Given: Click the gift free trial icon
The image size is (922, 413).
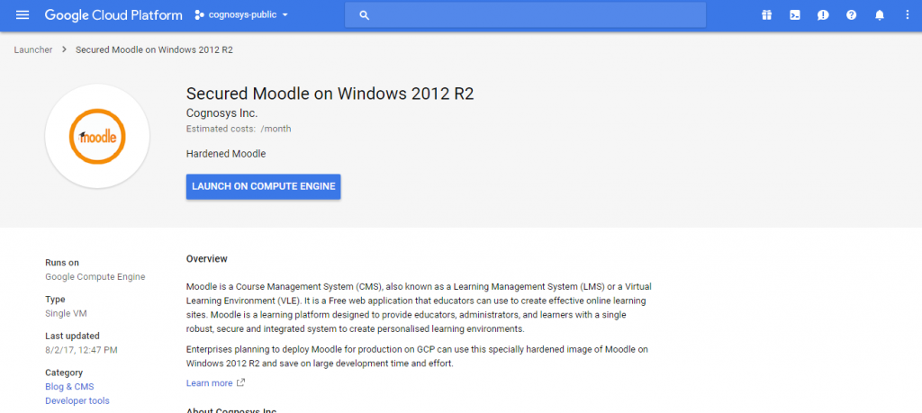Looking at the screenshot, I should click(x=766, y=15).
